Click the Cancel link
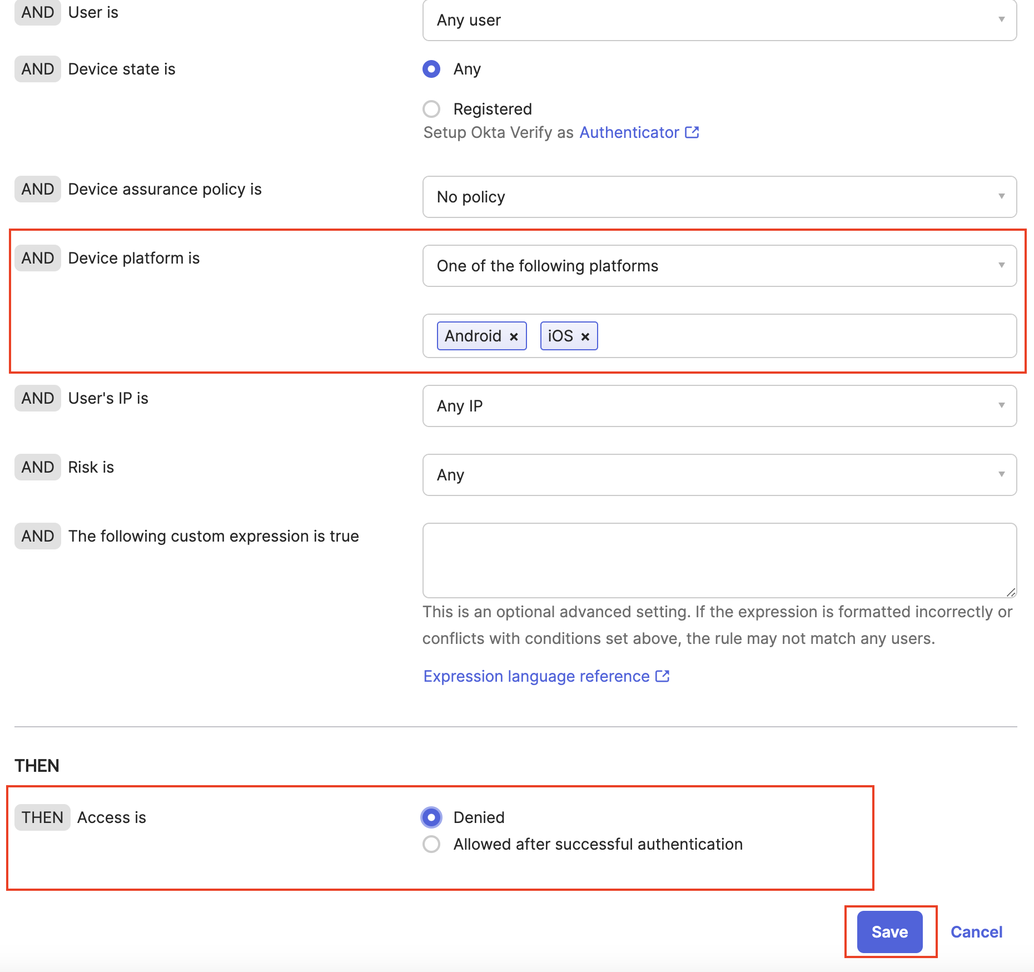Screen dimensions: 1034x972 coord(976,932)
